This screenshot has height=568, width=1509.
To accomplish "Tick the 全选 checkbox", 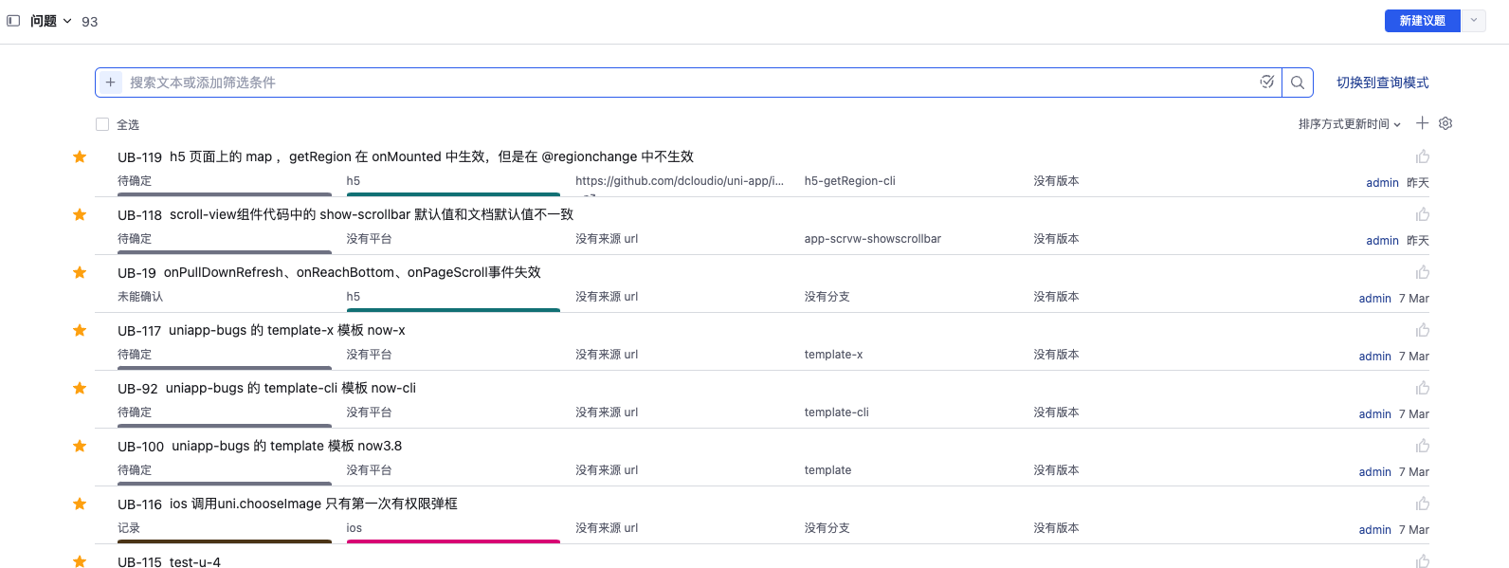I will [x=102, y=124].
